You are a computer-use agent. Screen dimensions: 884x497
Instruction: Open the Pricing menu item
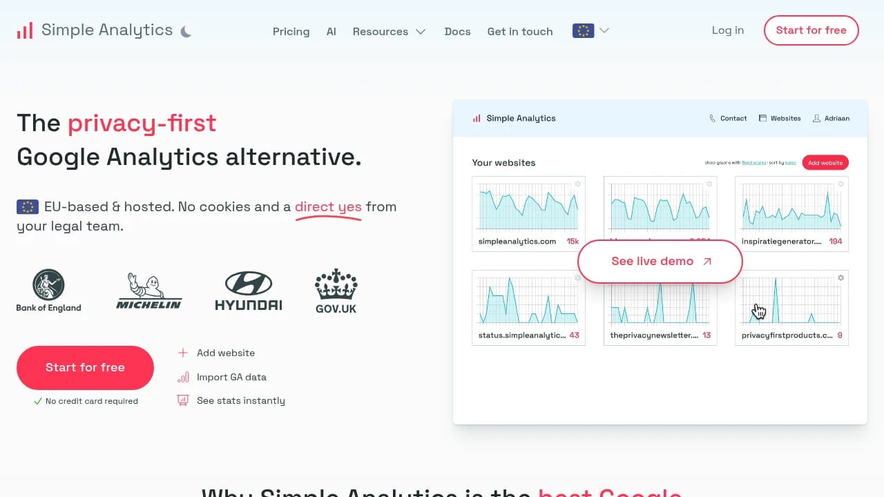[x=291, y=32]
